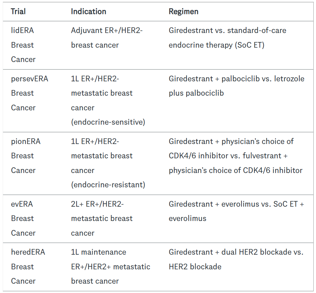Click the 2L+ ER+/HER2- metastatic indication cell
The image size is (316, 293).
pyautogui.click(x=102, y=218)
